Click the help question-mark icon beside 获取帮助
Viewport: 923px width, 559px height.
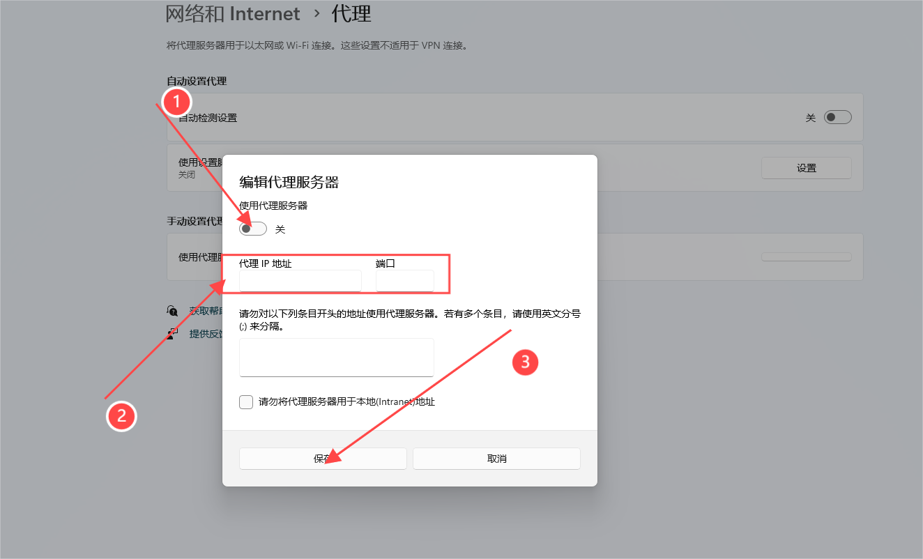coord(172,309)
